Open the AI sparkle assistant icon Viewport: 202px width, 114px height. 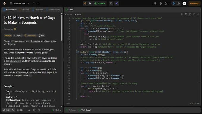coord(117,4)
